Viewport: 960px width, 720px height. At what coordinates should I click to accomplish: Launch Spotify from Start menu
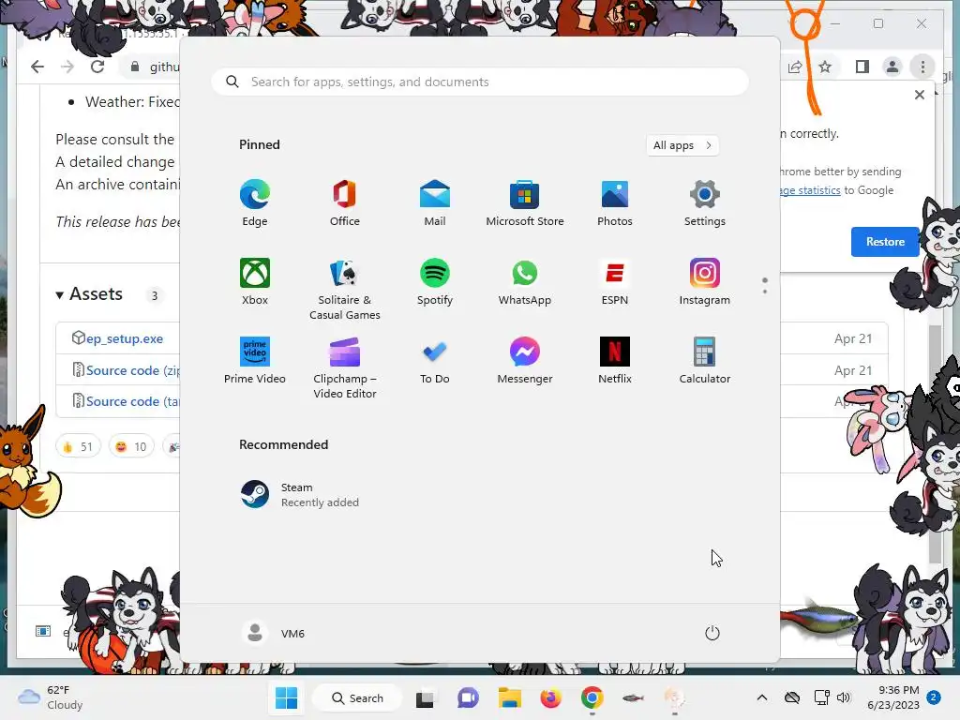click(x=435, y=282)
